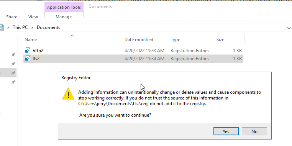
Task: Click the 'Are you sure you want to continue?' text
Action: coord(115,115)
